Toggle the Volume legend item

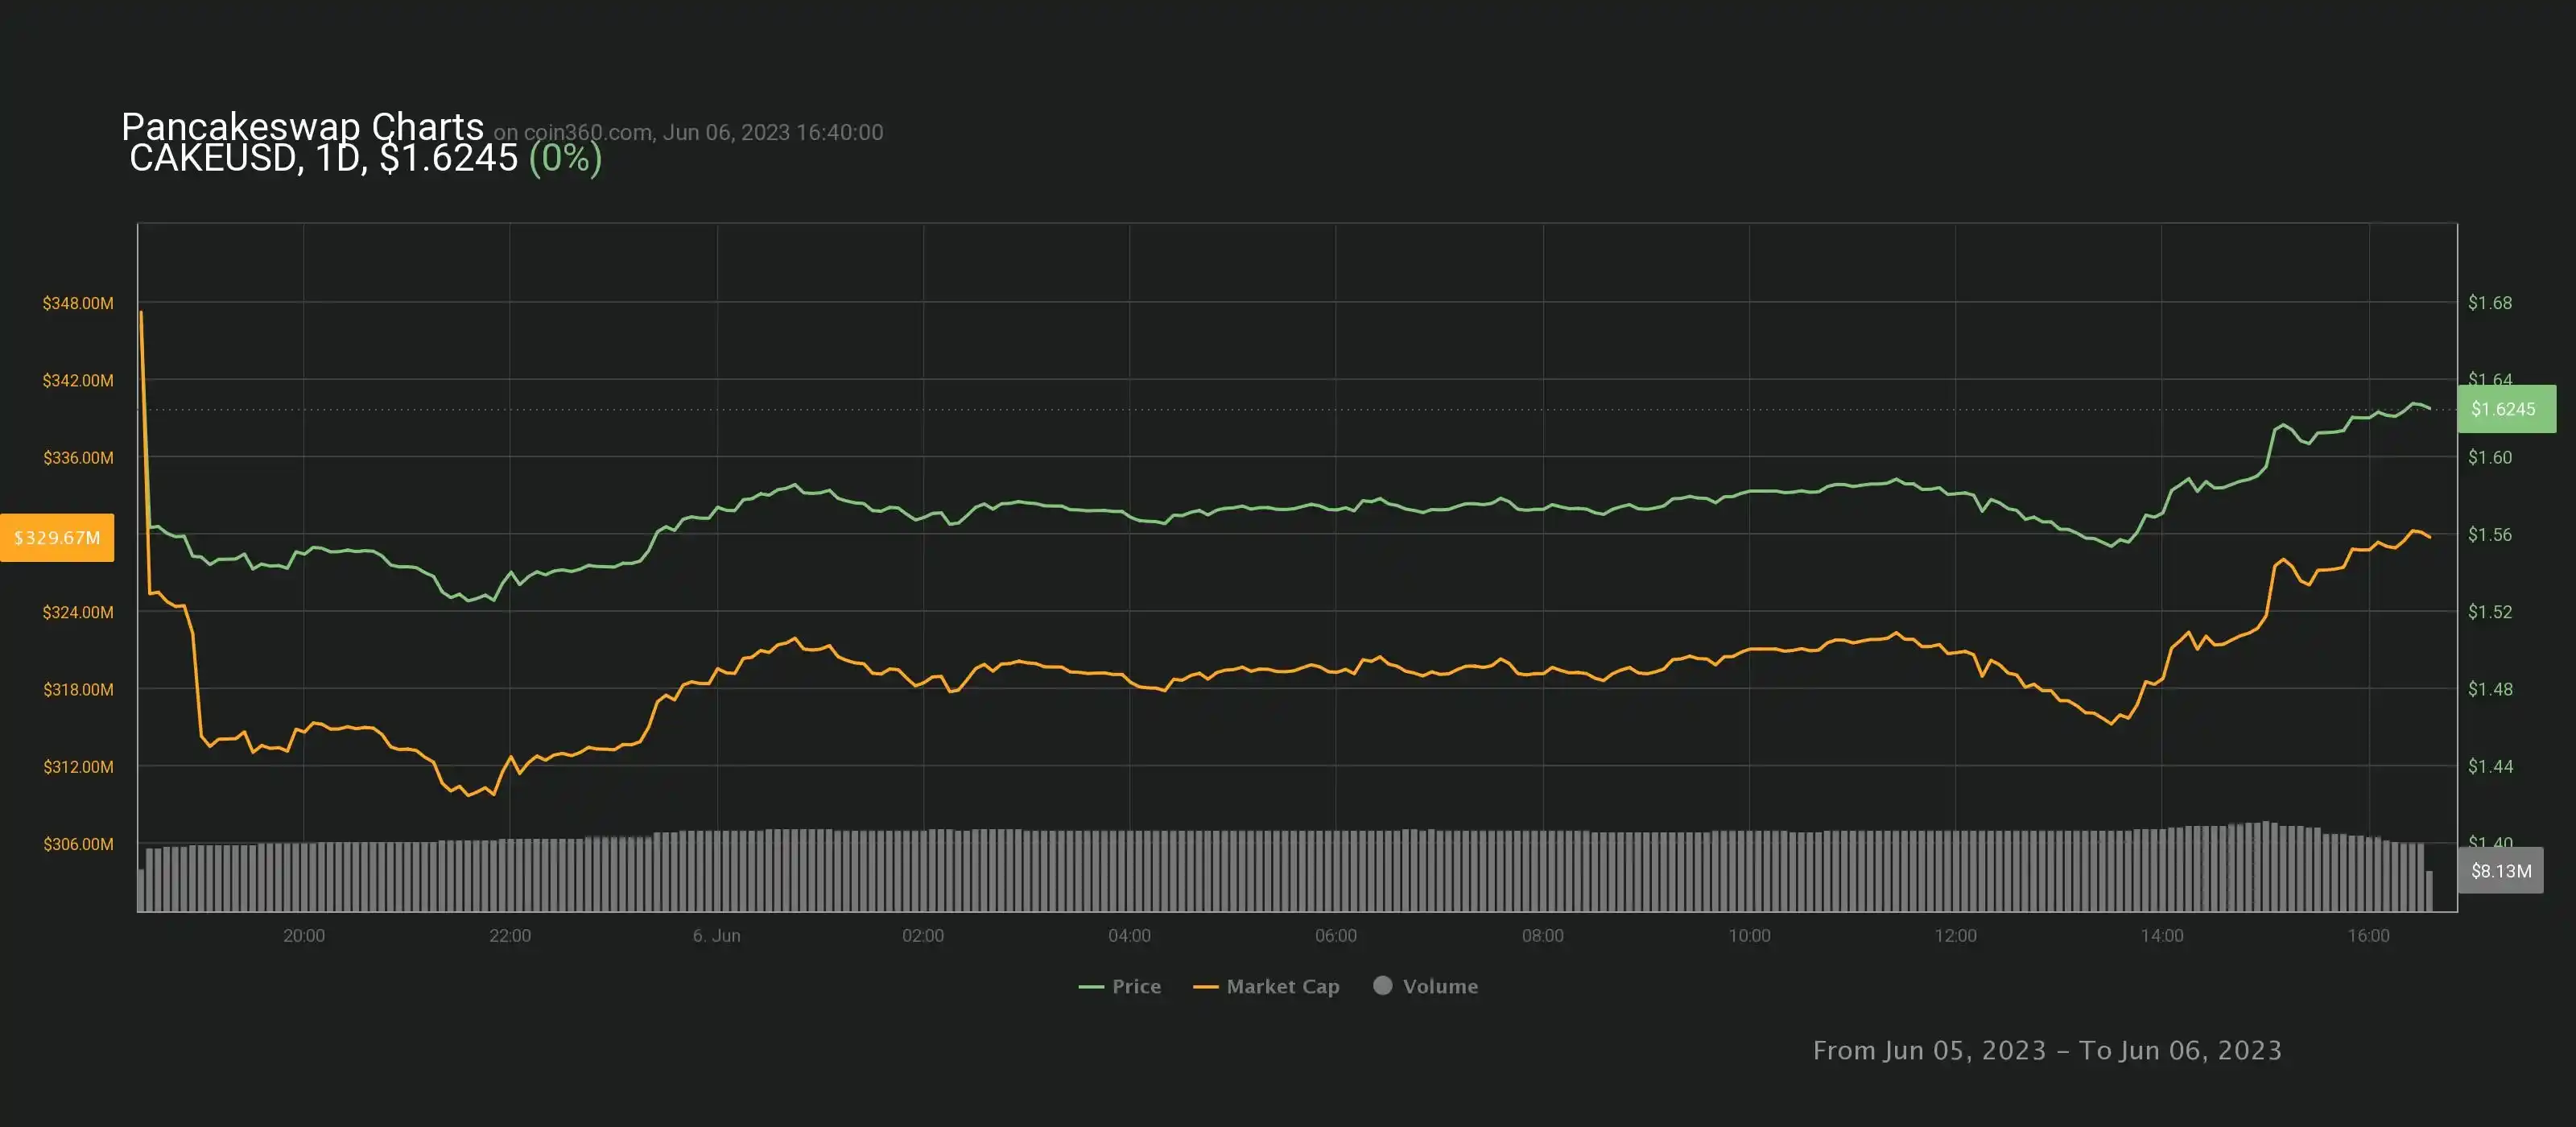[x=1439, y=986]
